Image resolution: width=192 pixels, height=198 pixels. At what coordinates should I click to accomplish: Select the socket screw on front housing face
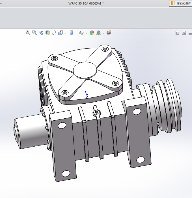[97, 112]
